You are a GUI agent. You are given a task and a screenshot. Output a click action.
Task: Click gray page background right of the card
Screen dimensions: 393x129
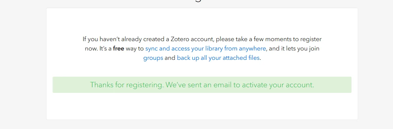375,62
